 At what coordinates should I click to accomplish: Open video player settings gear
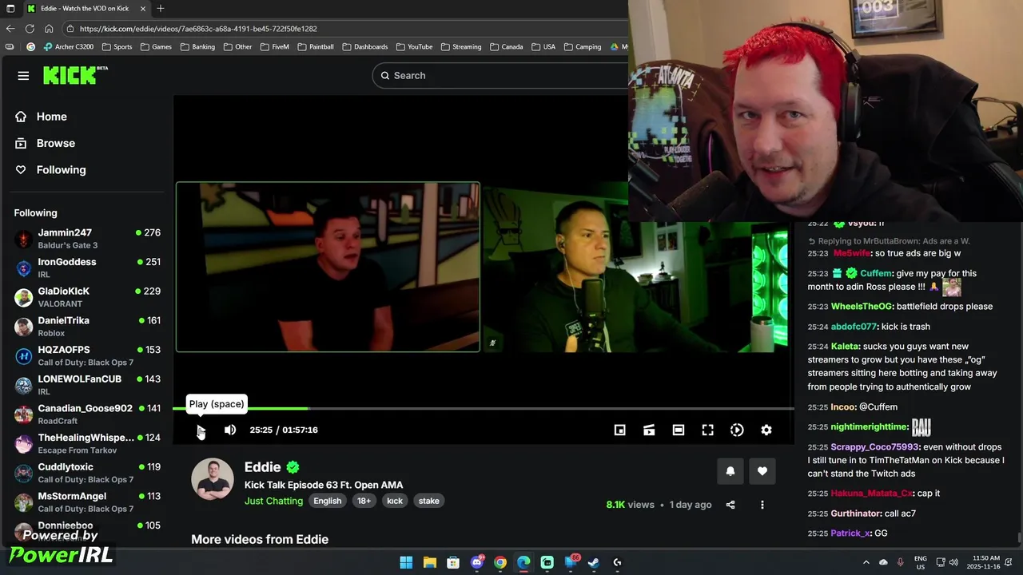coord(766,430)
